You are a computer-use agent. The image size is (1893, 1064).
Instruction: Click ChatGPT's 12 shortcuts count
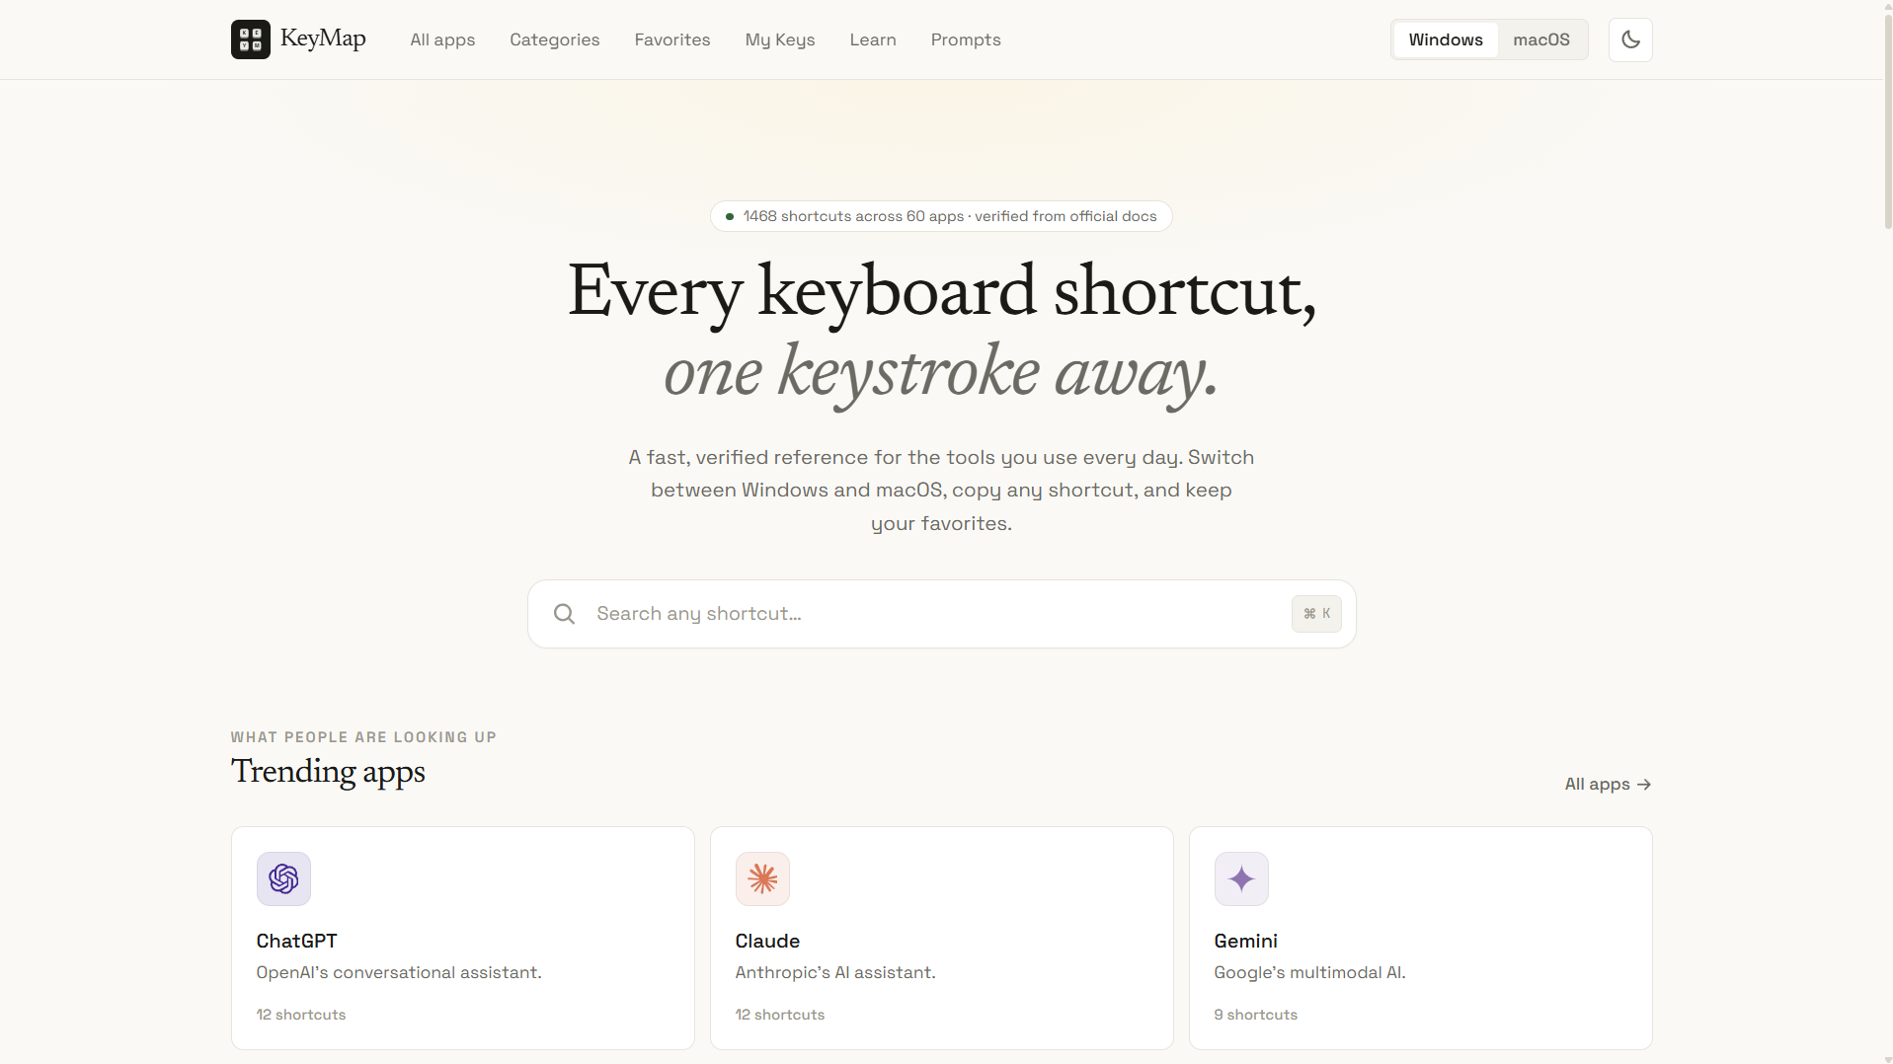(301, 1015)
